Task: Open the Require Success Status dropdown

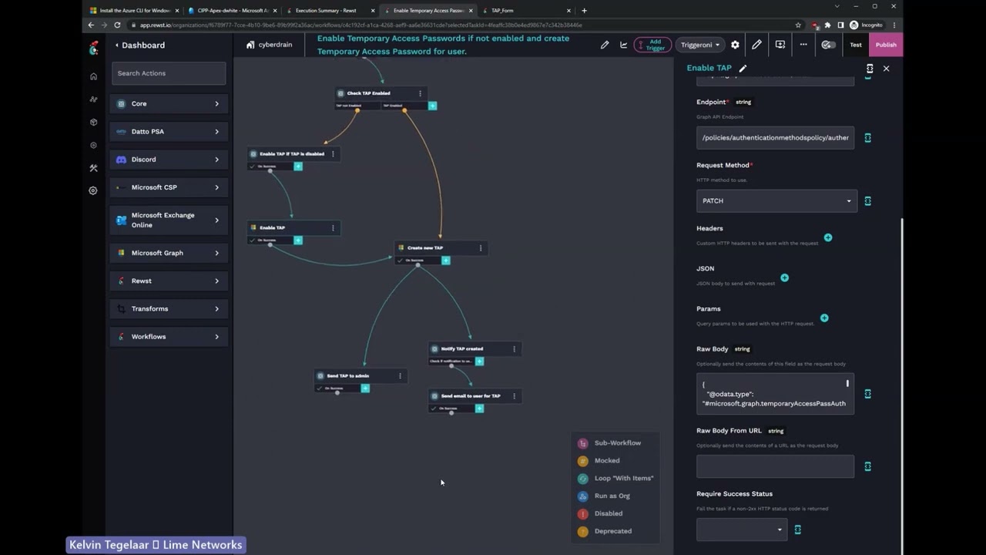Action: point(741,530)
